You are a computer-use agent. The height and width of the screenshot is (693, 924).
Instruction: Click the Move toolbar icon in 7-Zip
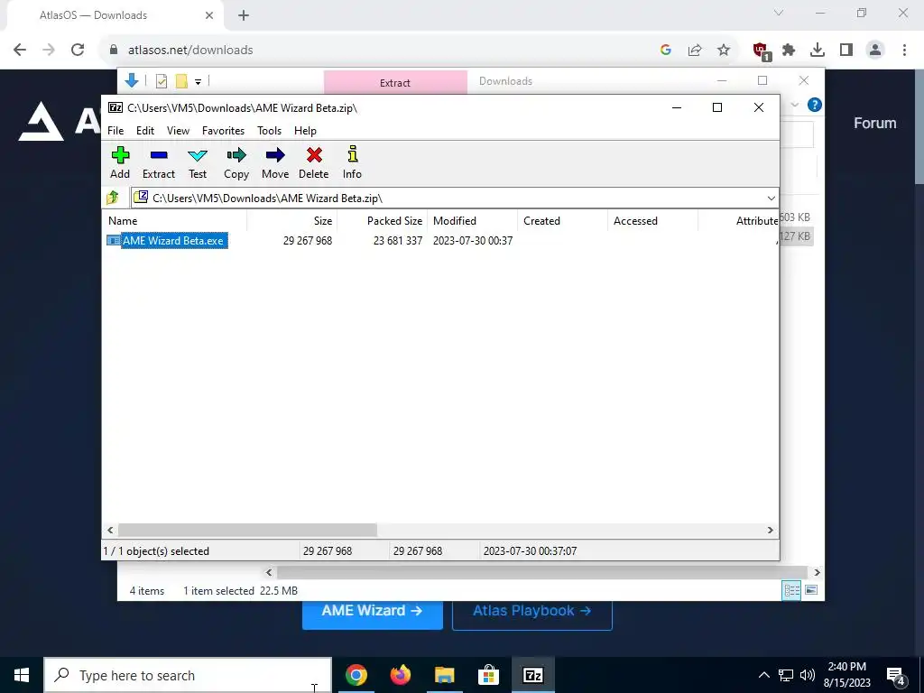coord(275,162)
